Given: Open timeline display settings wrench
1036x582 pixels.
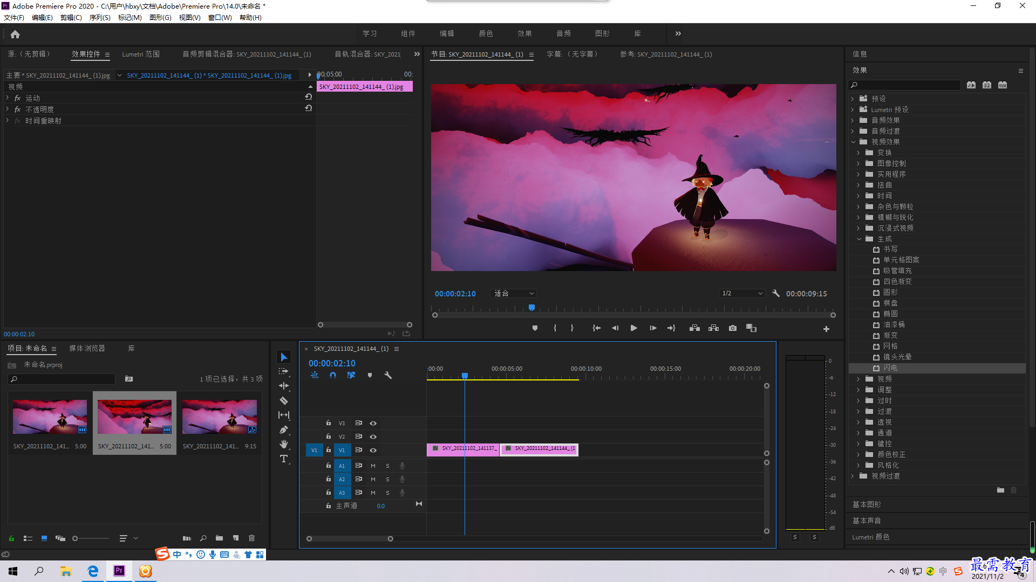Looking at the screenshot, I should point(388,375).
